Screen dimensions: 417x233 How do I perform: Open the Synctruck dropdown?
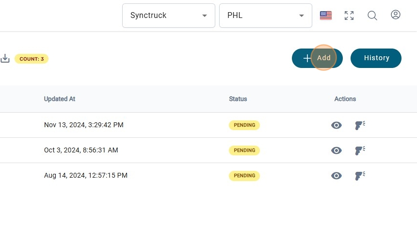point(168,16)
